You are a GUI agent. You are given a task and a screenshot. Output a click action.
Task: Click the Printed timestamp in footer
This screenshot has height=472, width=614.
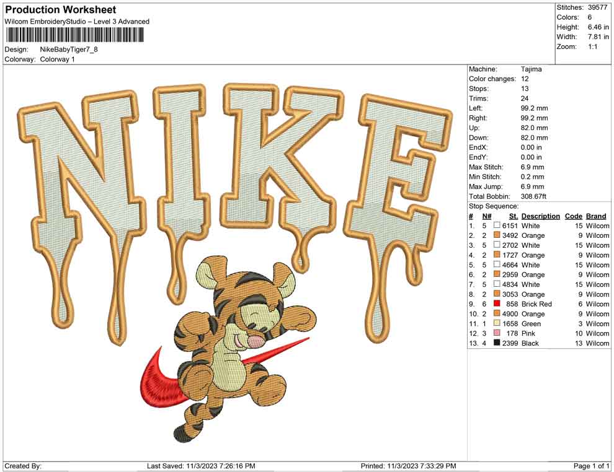coord(408,466)
